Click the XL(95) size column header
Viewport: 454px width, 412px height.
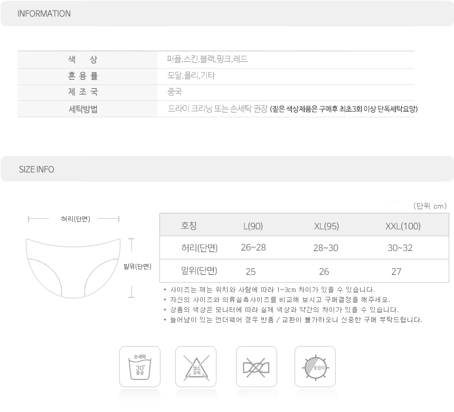tap(326, 226)
